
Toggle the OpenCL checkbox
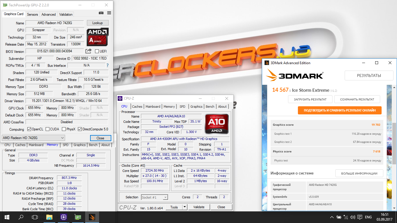click(x=29, y=129)
